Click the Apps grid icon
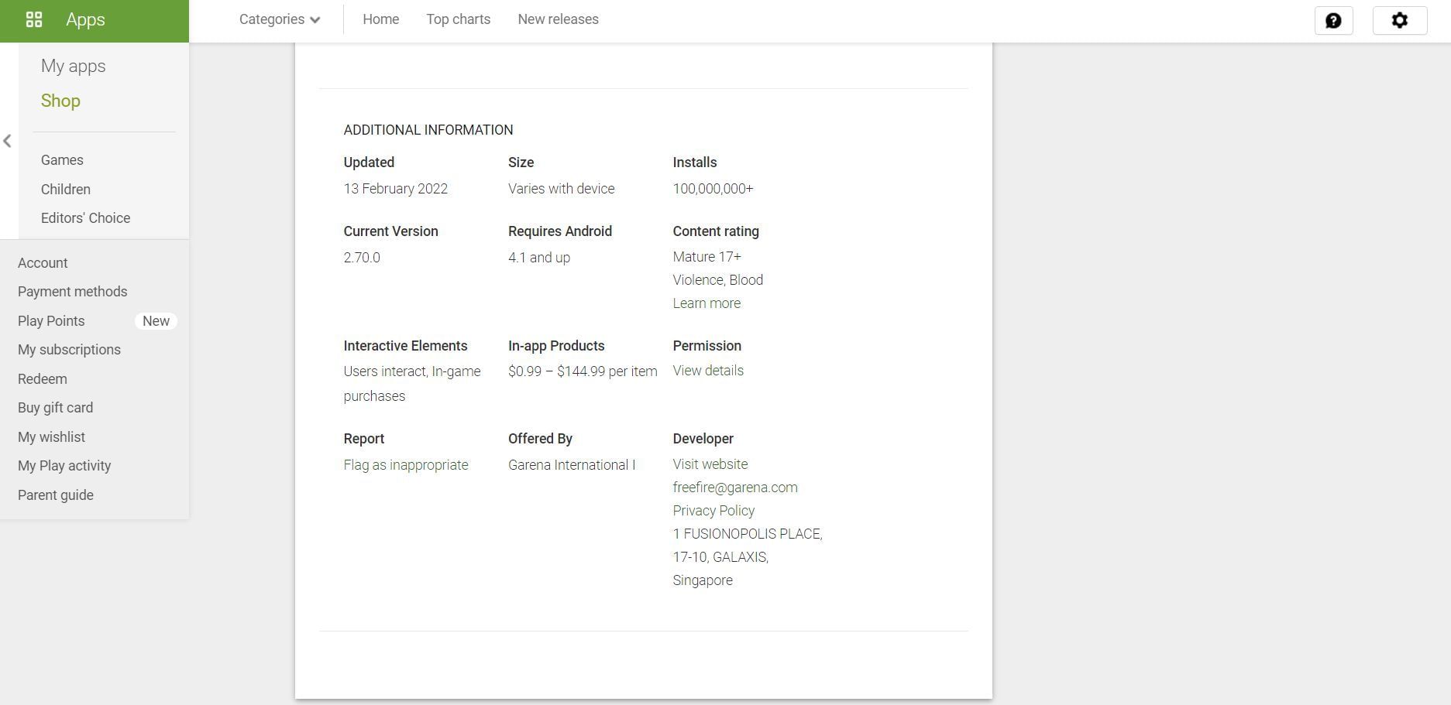 [34, 20]
